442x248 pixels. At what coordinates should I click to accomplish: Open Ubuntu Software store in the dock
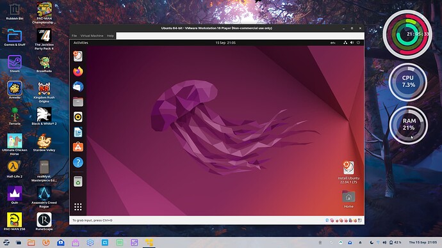point(78,147)
